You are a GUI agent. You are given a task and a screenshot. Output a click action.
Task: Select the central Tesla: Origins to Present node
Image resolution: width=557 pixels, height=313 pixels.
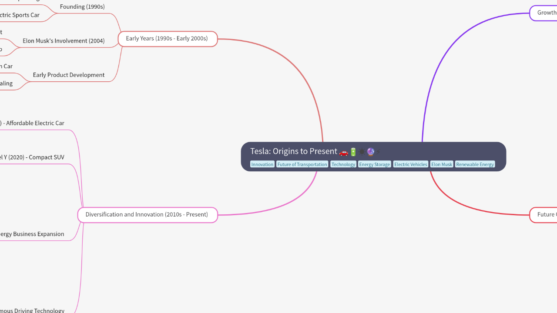point(373,156)
